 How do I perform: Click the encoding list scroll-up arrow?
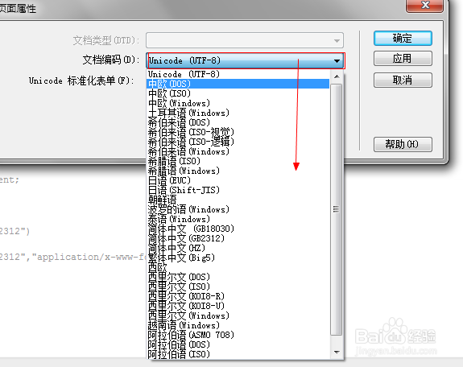click(337, 76)
